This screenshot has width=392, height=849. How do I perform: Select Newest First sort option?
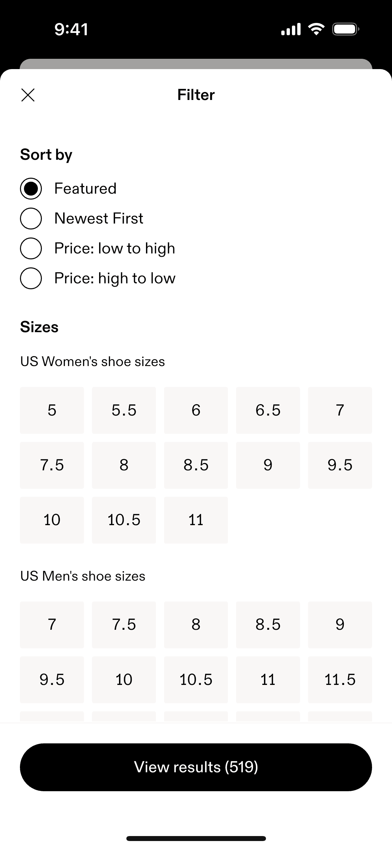[x=31, y=219]
